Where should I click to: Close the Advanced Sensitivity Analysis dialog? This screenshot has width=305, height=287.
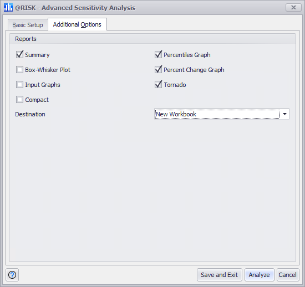[293, 8]
